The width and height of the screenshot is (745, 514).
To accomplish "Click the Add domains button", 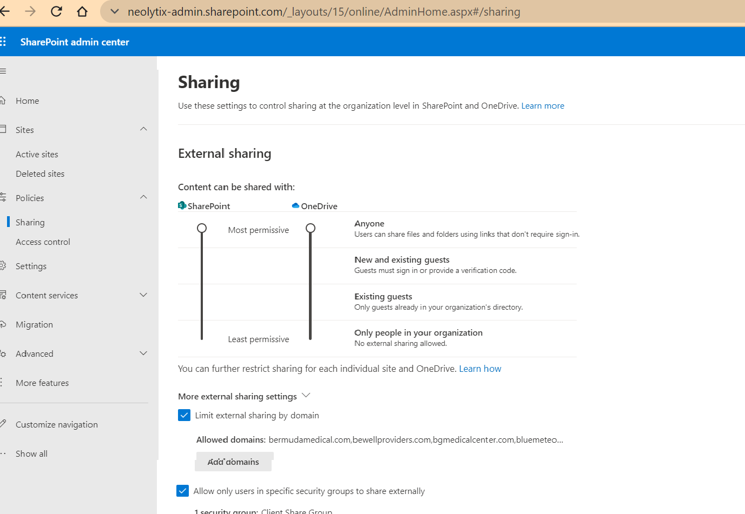I will (234, 462).
